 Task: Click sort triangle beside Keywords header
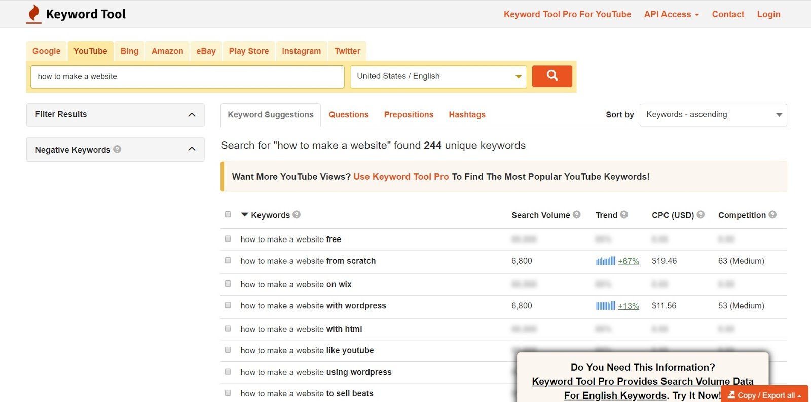point(244,215)
